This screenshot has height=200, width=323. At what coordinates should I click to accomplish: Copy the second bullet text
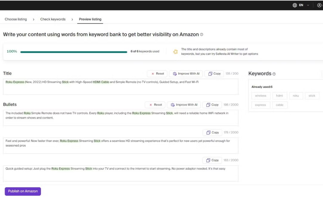[212, 133]
